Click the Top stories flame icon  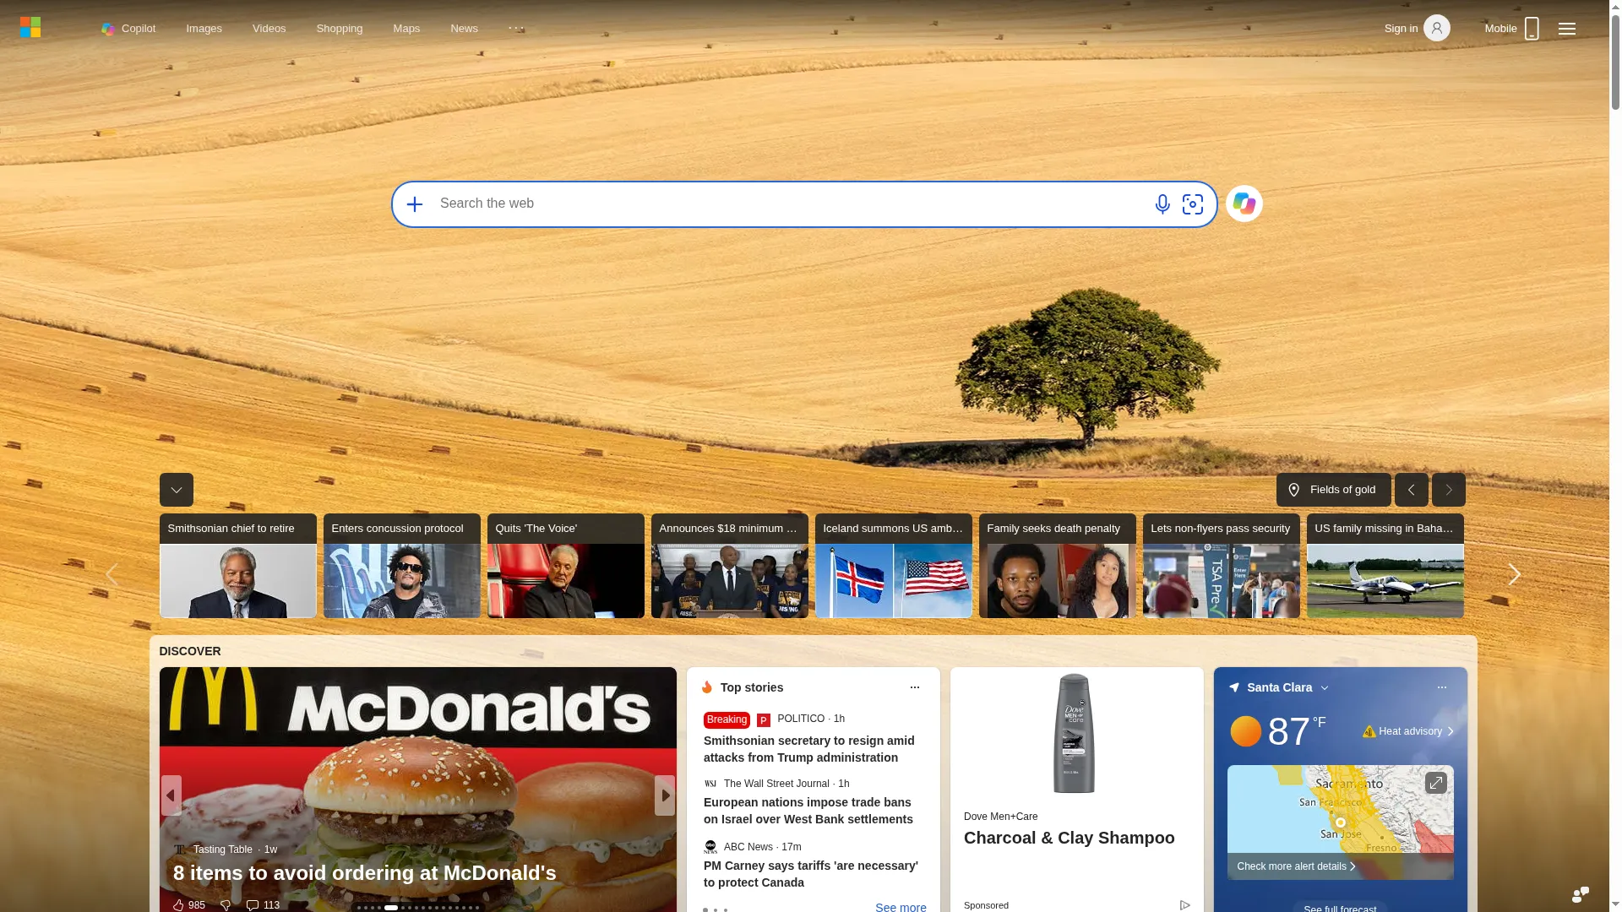(x=707, y=687)
